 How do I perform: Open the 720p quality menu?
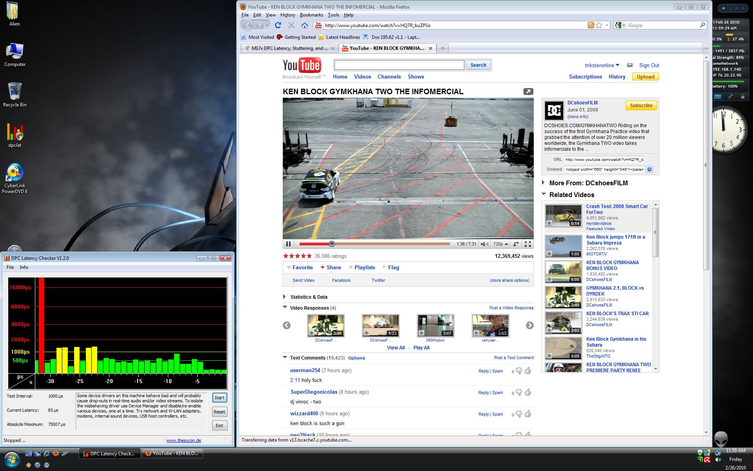[500, 244]
